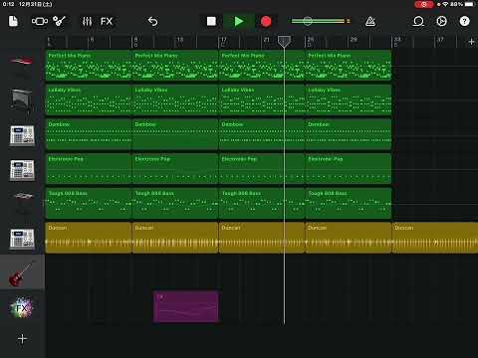This screenshot has width=478, height=358.
Task: Show track controls sliders icon
Action: coord(87,22)
